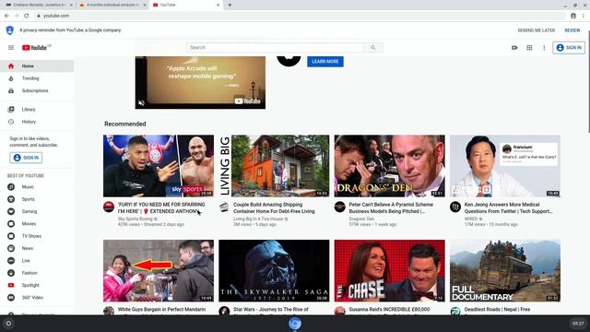Open the header settings three-dot menu
The height and width of the screenshot is (332, 590).
pyautogui.click(x=544, y=47)
